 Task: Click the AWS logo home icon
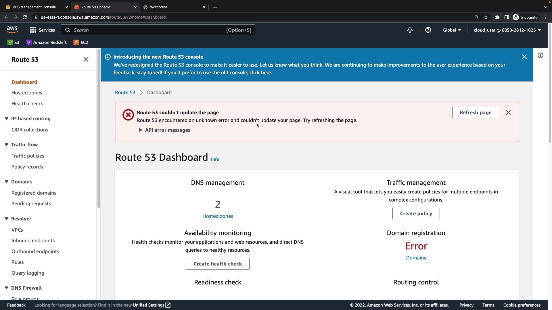pyautogui.click(x=12, y=30)
